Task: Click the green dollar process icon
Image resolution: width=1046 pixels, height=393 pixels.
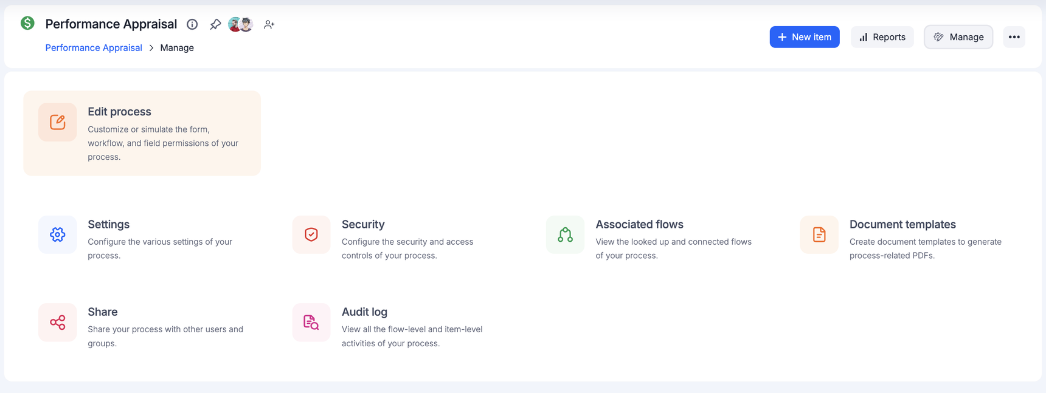Action: tap(27, 24)
